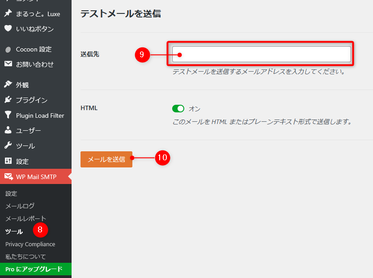Click the テストメールを送信 heading

(121, 13)
